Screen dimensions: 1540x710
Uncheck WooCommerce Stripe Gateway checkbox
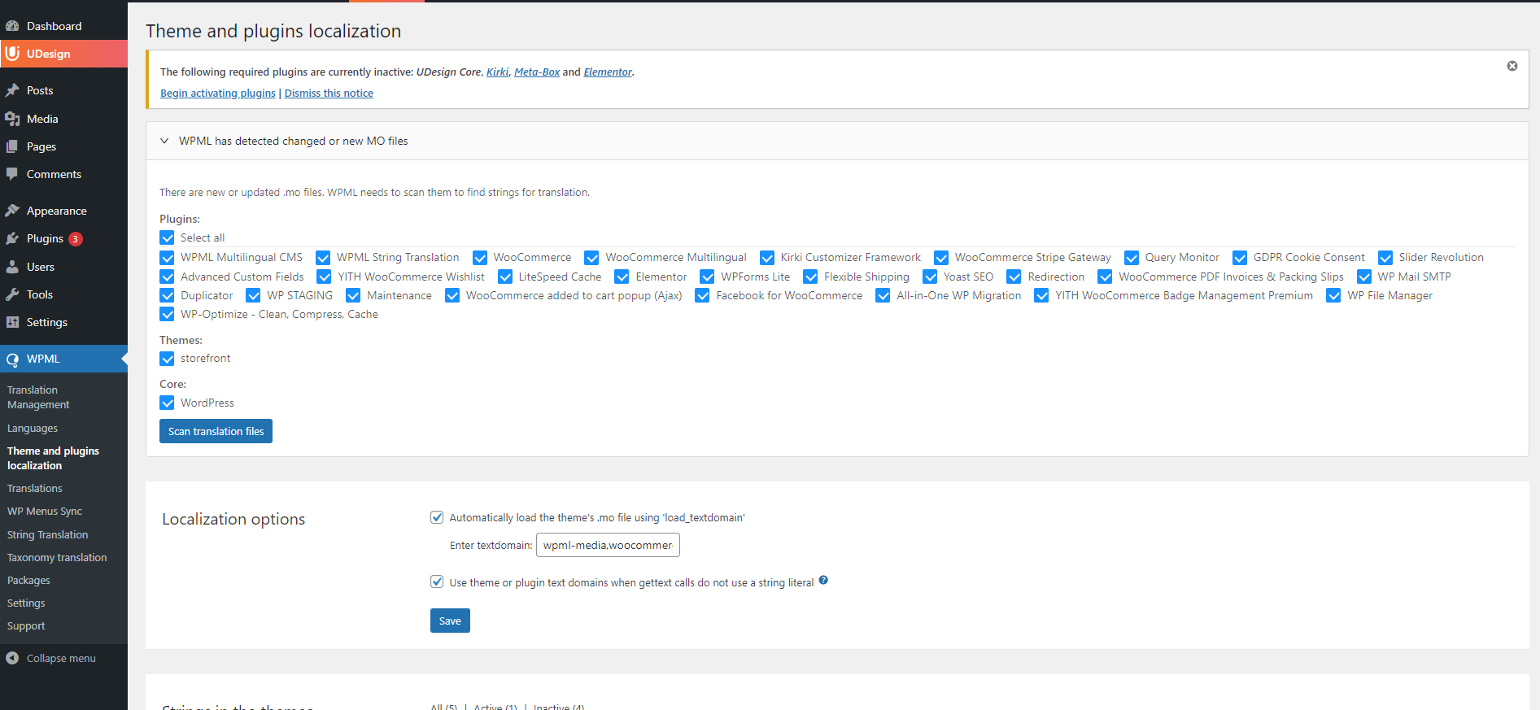(x=941, y=258)
